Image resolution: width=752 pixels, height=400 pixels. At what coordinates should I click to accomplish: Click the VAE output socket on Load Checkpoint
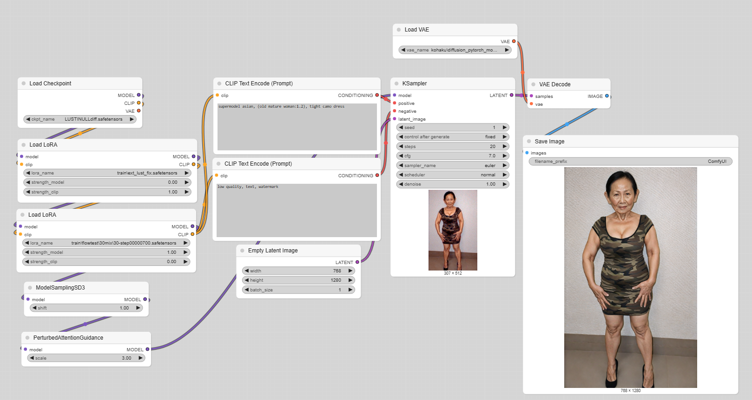[139, 111]
